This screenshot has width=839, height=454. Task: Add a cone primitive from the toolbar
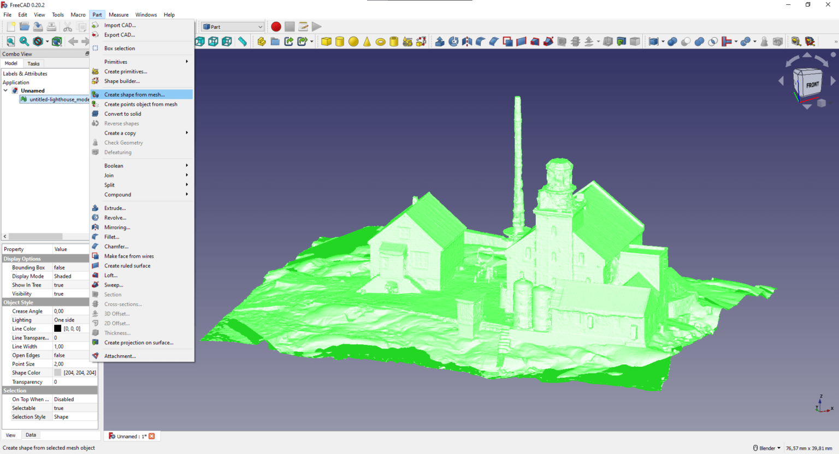367,41
